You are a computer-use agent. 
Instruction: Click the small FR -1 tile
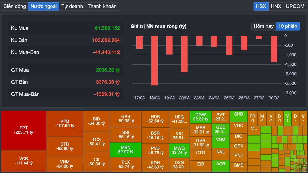click(252, 118)
